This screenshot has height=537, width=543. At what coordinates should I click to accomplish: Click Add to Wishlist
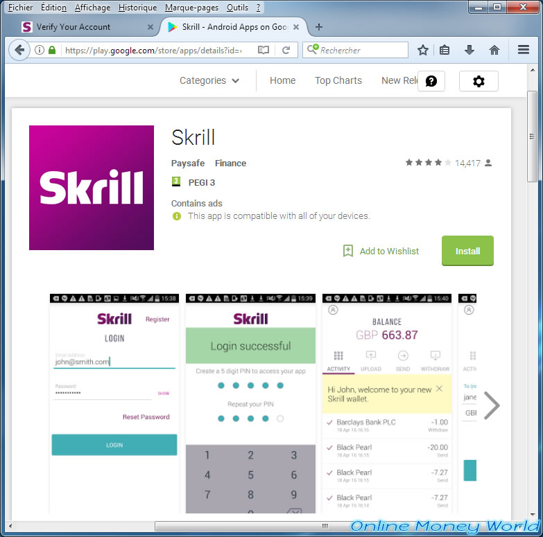(389, 252)
